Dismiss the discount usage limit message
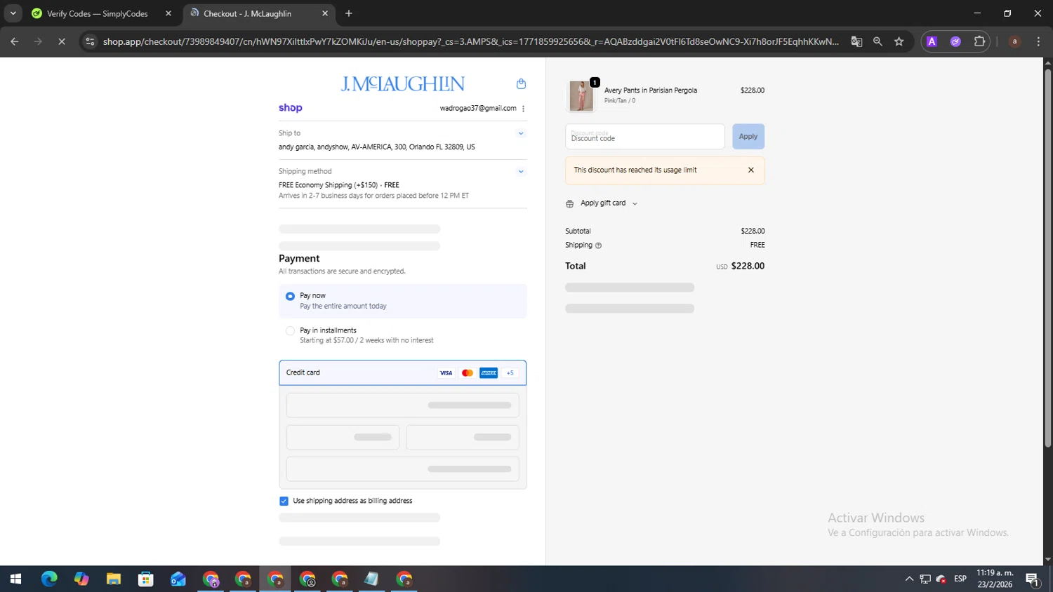This screenshot has height=592, width=1053. (750, 170)
